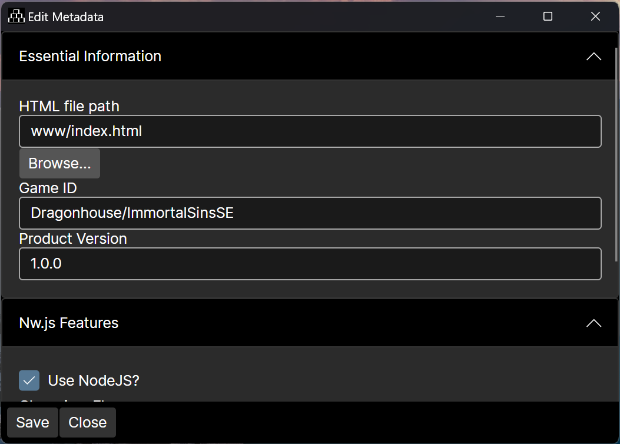The width and height of the screenshot is (620, 444).
Task: Click the "Use NodeJS?" label text
Action: 94,380
